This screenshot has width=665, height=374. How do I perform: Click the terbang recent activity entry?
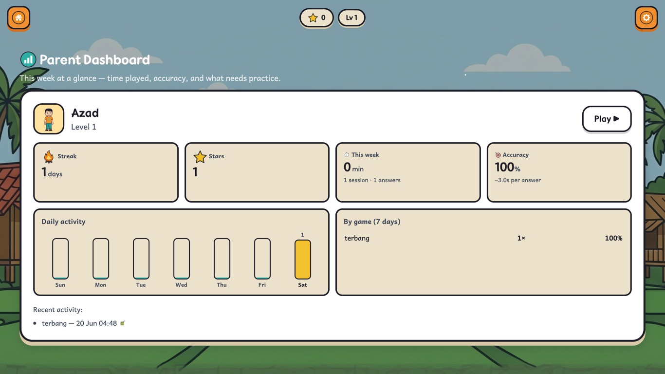79,323
